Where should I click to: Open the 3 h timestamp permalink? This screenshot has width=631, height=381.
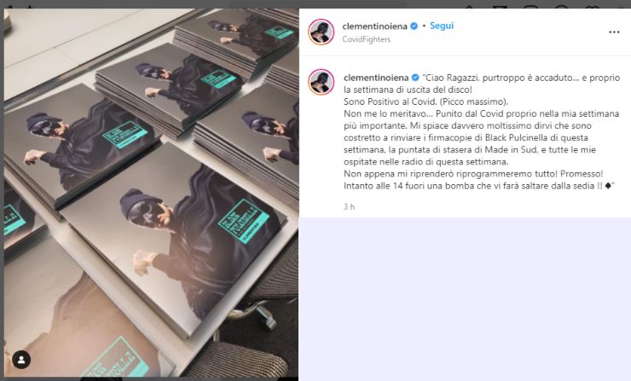point(349,207)
